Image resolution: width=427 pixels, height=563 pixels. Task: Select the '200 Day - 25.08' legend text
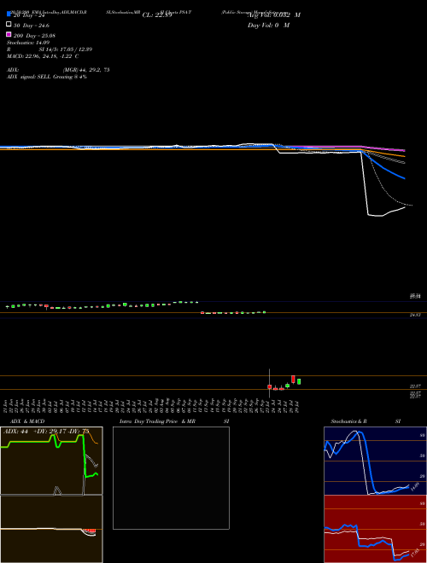34,36
